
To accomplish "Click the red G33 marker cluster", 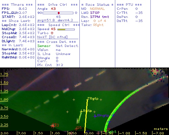I will 54,126.
